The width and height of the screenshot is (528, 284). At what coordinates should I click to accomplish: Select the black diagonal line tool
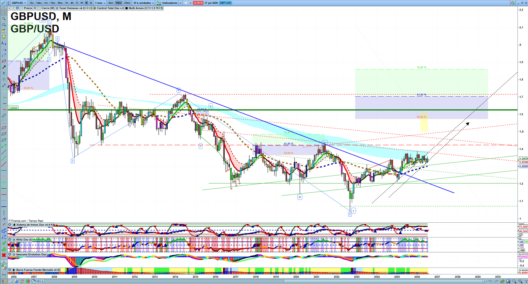4,152
